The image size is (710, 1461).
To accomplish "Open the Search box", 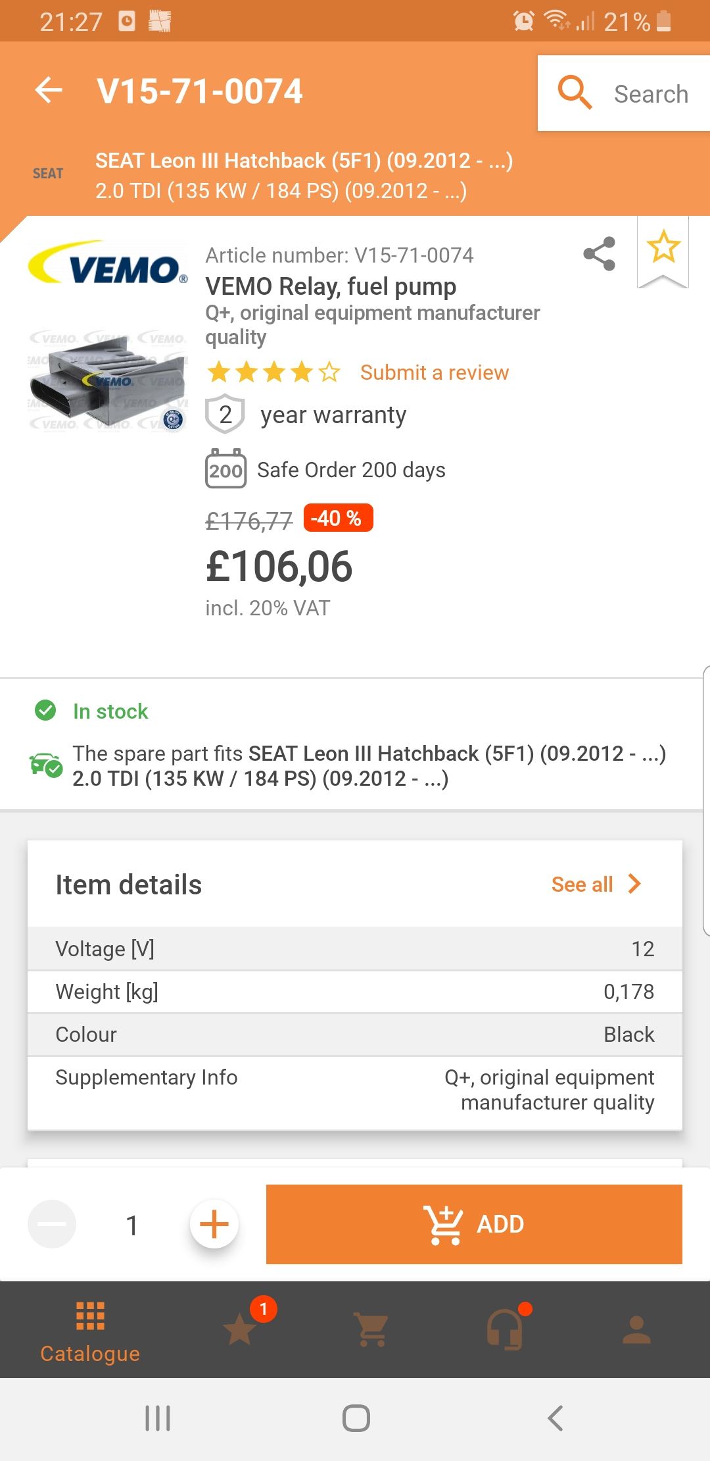I will click(x=623, y=93).
